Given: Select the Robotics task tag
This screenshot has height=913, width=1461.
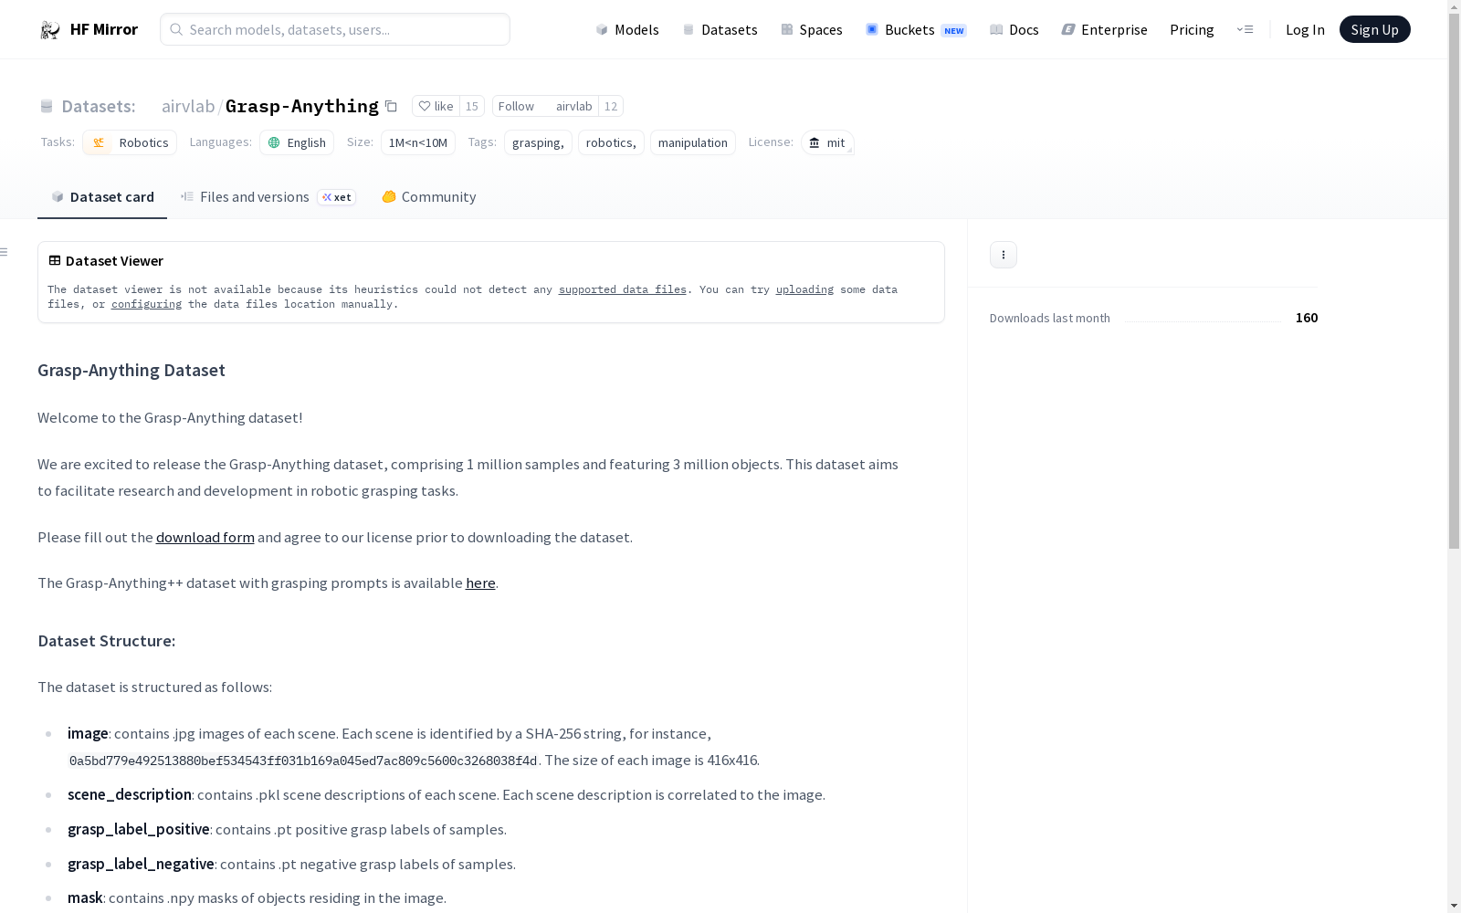Looking at the screenshot, I should click(130, 142).
